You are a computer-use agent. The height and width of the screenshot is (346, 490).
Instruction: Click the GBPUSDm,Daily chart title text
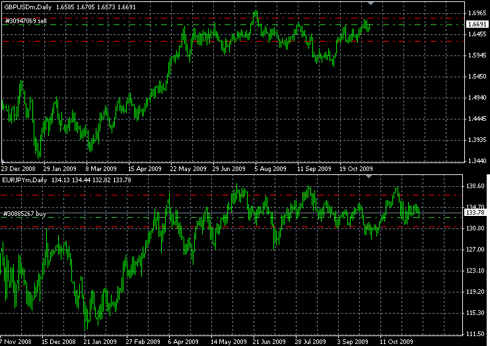28,7
